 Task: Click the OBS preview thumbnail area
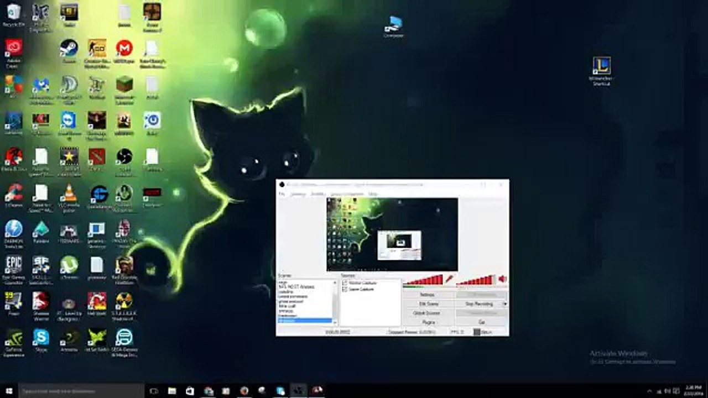coord(392,234)
